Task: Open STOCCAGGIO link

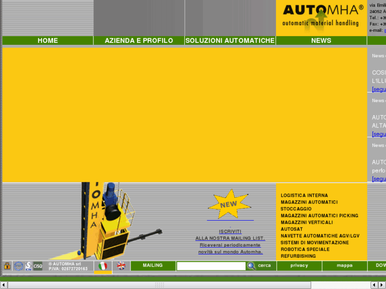Action: click(296, 209)
